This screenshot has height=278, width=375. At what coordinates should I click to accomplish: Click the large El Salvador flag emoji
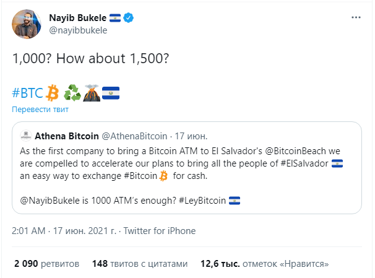(111, 93)
